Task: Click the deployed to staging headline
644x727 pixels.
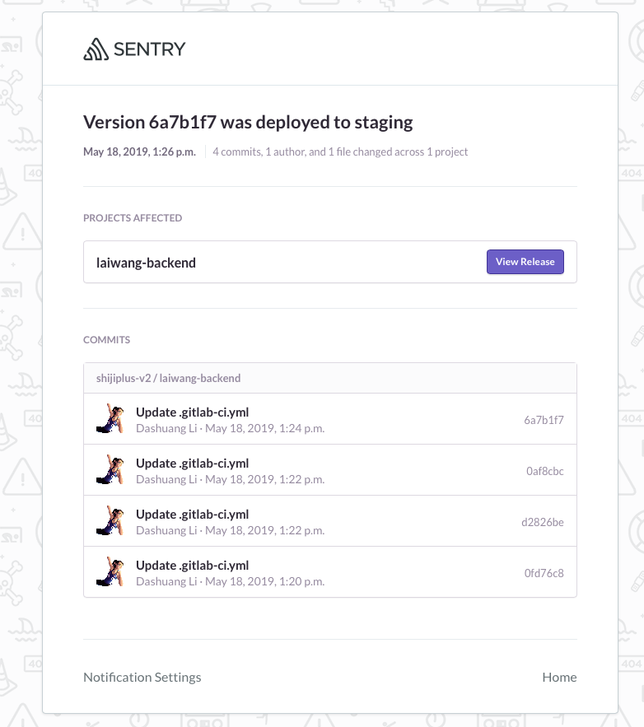Action: tap(248, 123)
